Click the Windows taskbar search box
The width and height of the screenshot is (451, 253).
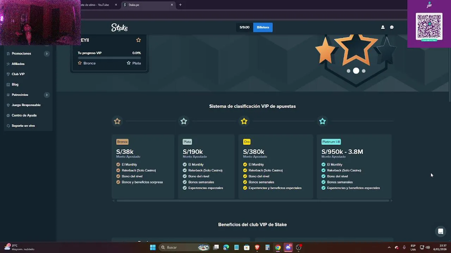click(184, 247)
